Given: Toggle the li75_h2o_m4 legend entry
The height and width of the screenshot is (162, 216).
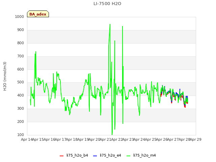Looking at the screenshot, I should coord(141,155).
